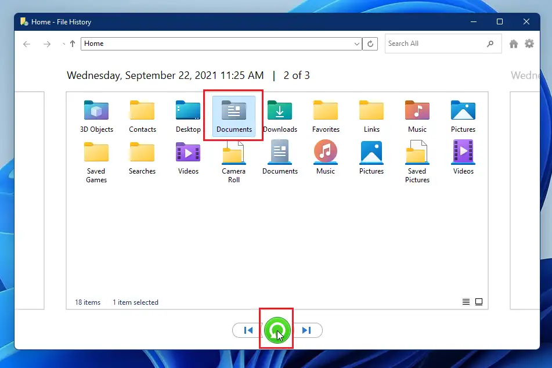Screen dimensions: 552x368
Task: Click the File History title bar icon
Action: click(x=24, y=22)
